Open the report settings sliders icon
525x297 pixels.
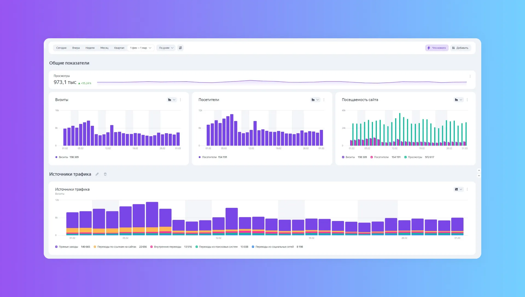coord(180,48)
